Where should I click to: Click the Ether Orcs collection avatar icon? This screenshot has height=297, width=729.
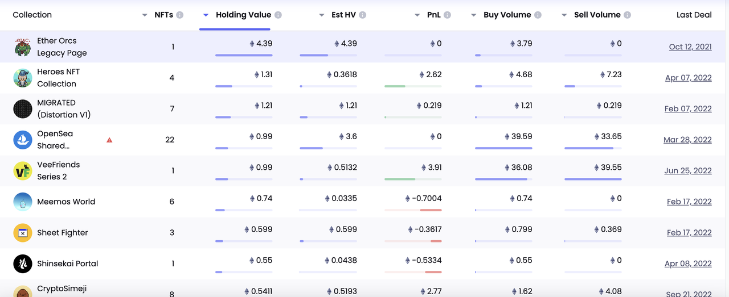pos(23,47)
